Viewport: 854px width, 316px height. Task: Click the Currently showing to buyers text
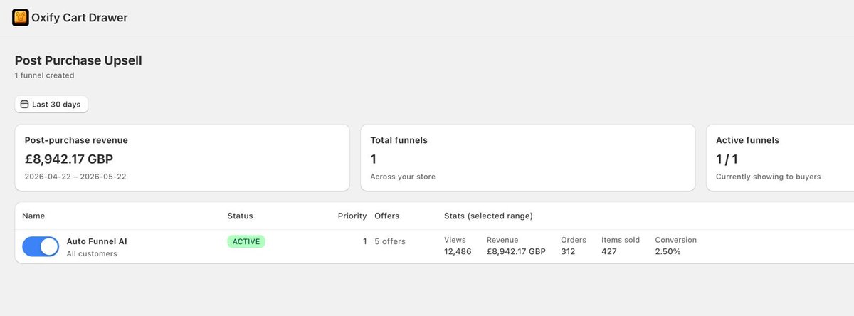pos(768,177)
